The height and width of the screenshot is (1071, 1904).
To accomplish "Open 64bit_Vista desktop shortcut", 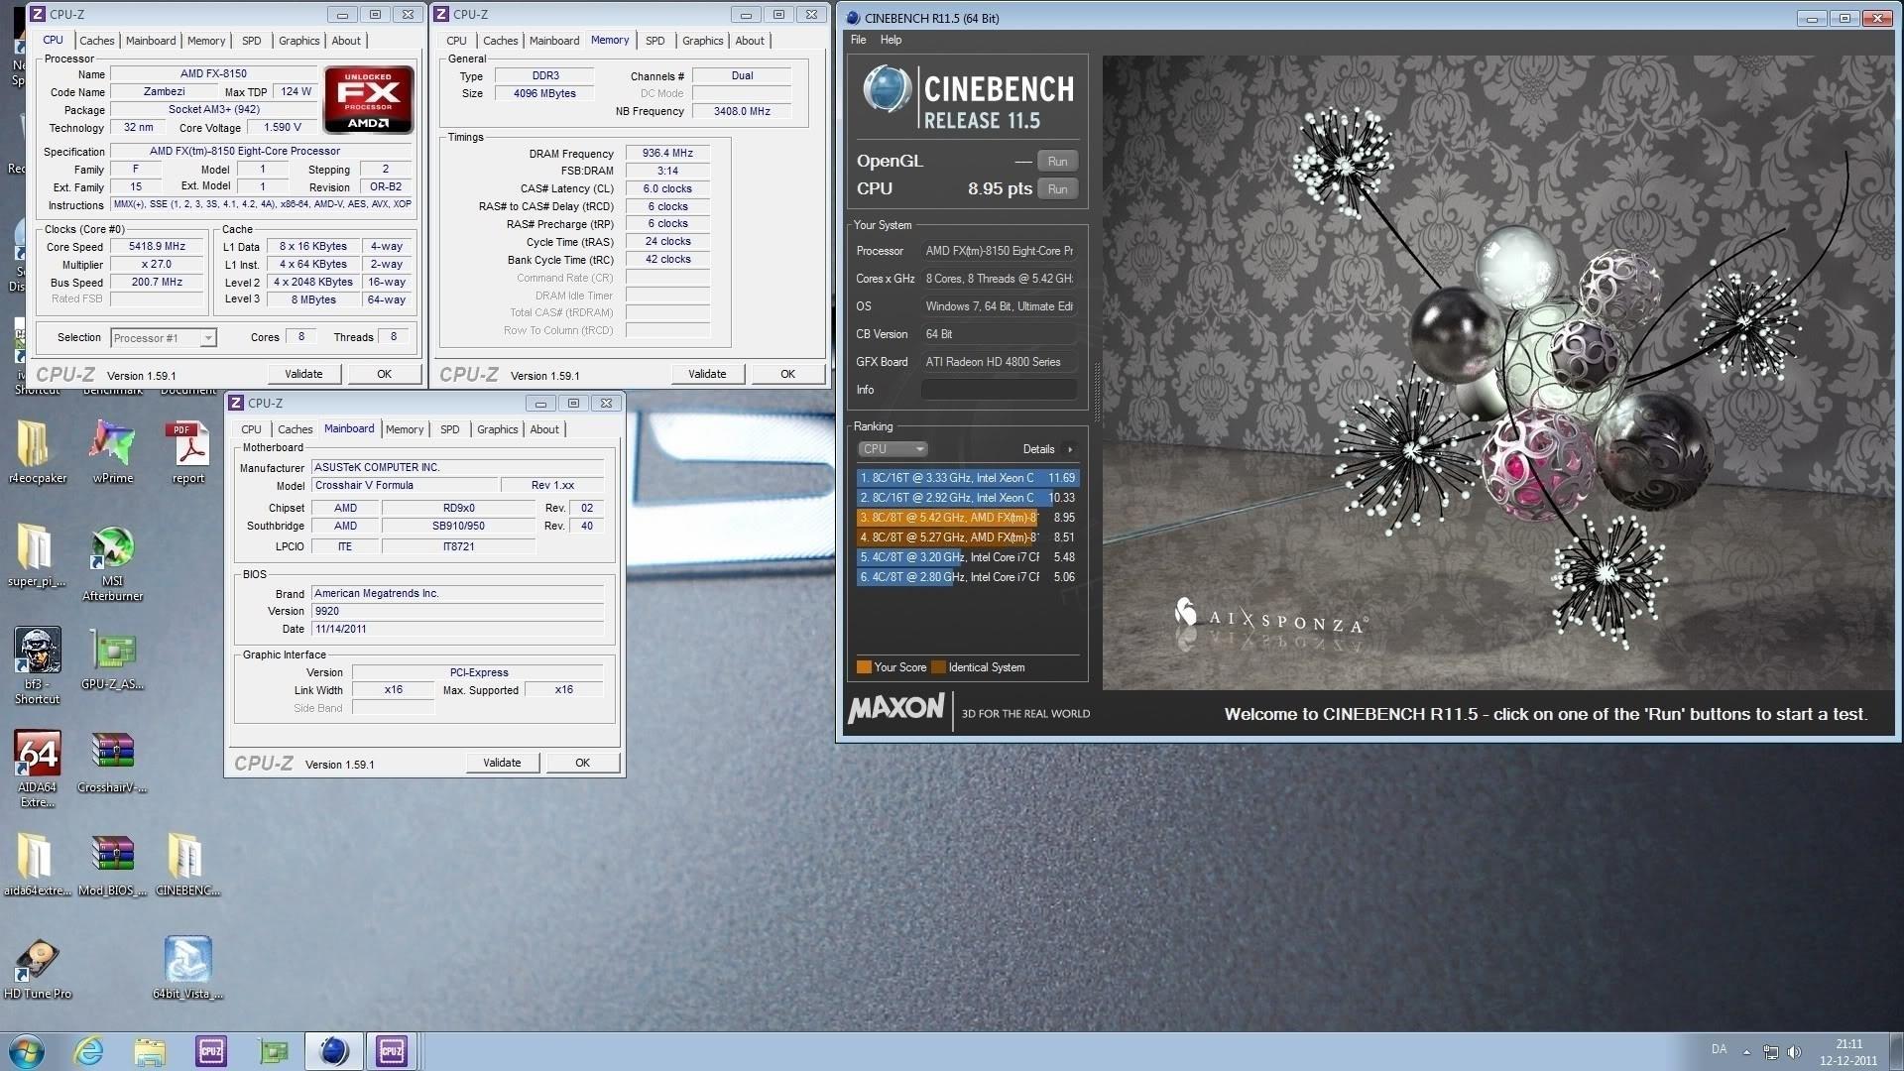I will tap(187, 968).
